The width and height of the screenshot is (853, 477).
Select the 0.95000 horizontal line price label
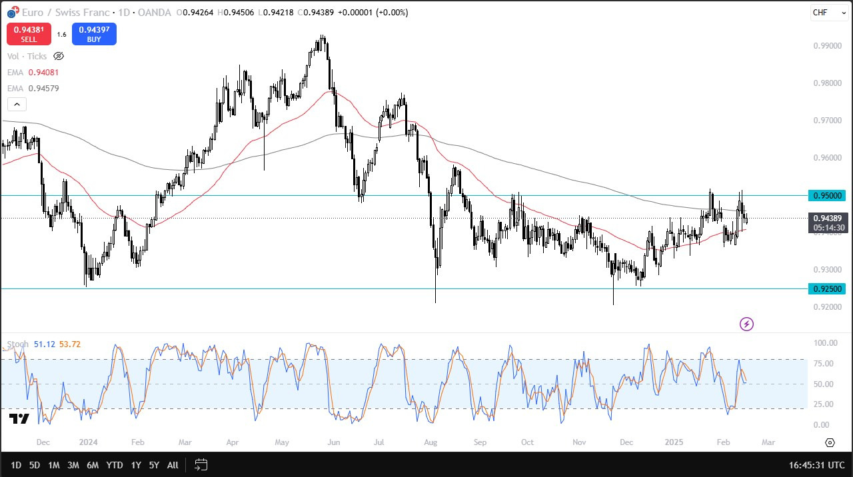pyautogui.click(x=827, y=195)
